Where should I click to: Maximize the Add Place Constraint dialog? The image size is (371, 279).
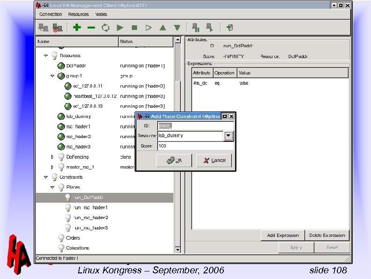click(x=225, y=117)
